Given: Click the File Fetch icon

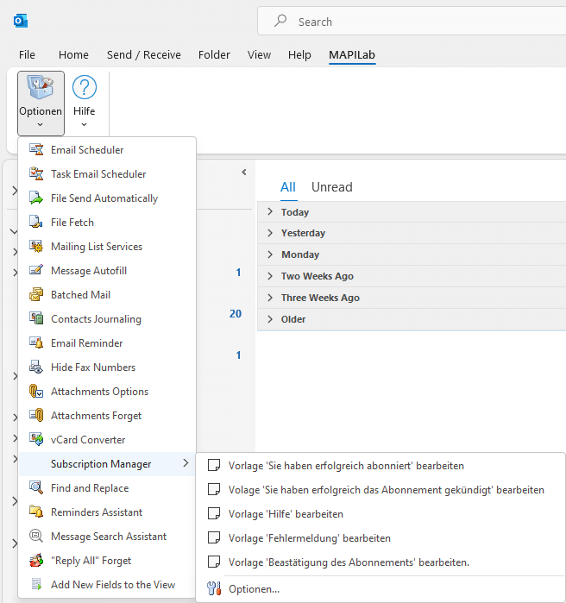Looking at the screenshot, I should (36, 222).
